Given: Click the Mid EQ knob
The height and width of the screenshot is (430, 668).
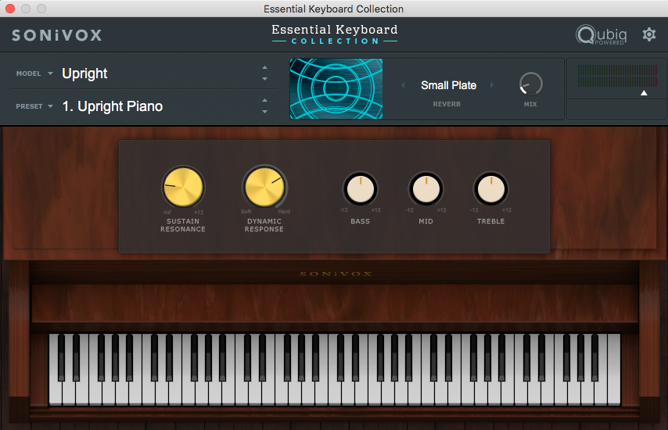Looking at the screenshot, I should [426, 189].
